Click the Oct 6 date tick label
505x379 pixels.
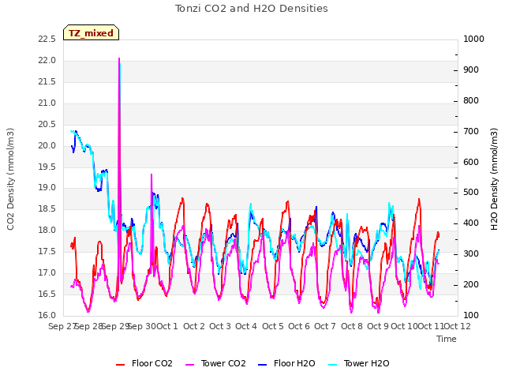(x=299, y=326)
